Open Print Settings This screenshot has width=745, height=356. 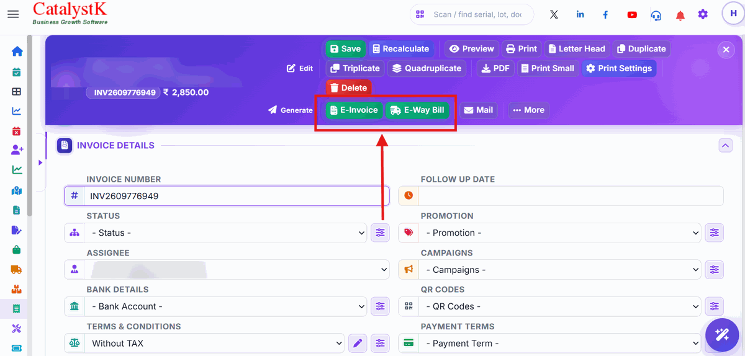tap(619, 68)
